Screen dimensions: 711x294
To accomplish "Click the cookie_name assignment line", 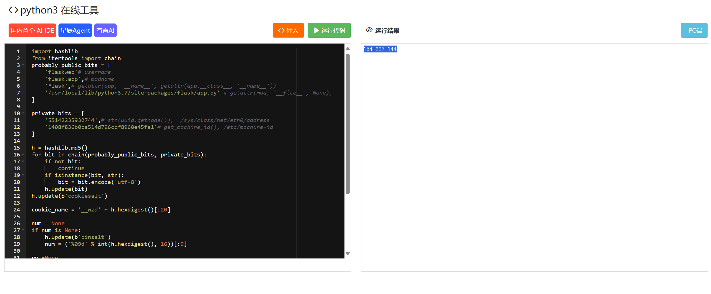I will pyautogui.click(x=101, y=210).
